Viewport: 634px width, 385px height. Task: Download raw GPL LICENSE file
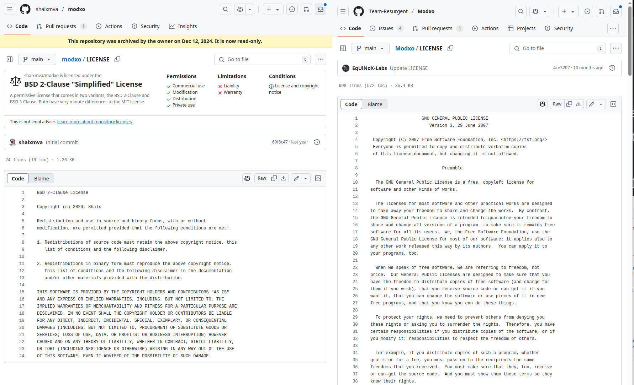[x=579, y=104]
